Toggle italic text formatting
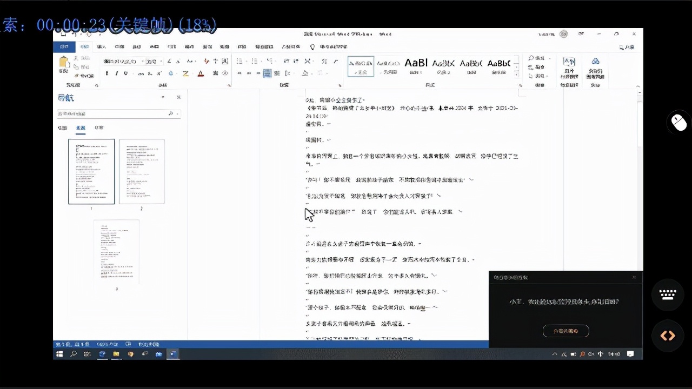Viewport: 692px width, 389px height. pyautogui.click(x=116, y=73)
